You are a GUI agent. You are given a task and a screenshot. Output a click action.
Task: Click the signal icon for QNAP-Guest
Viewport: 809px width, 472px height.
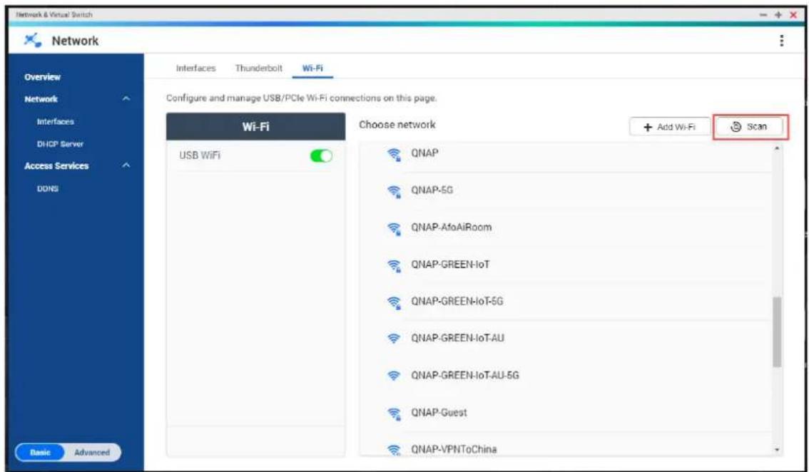395,413
